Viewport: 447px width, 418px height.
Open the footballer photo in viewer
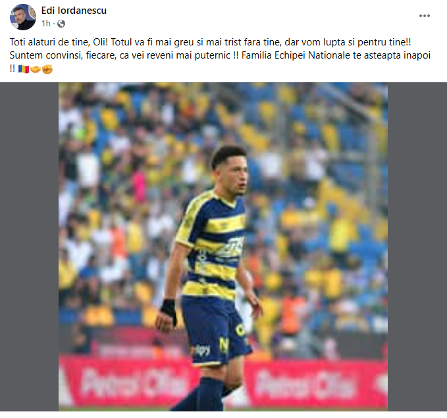pos(223,247)
